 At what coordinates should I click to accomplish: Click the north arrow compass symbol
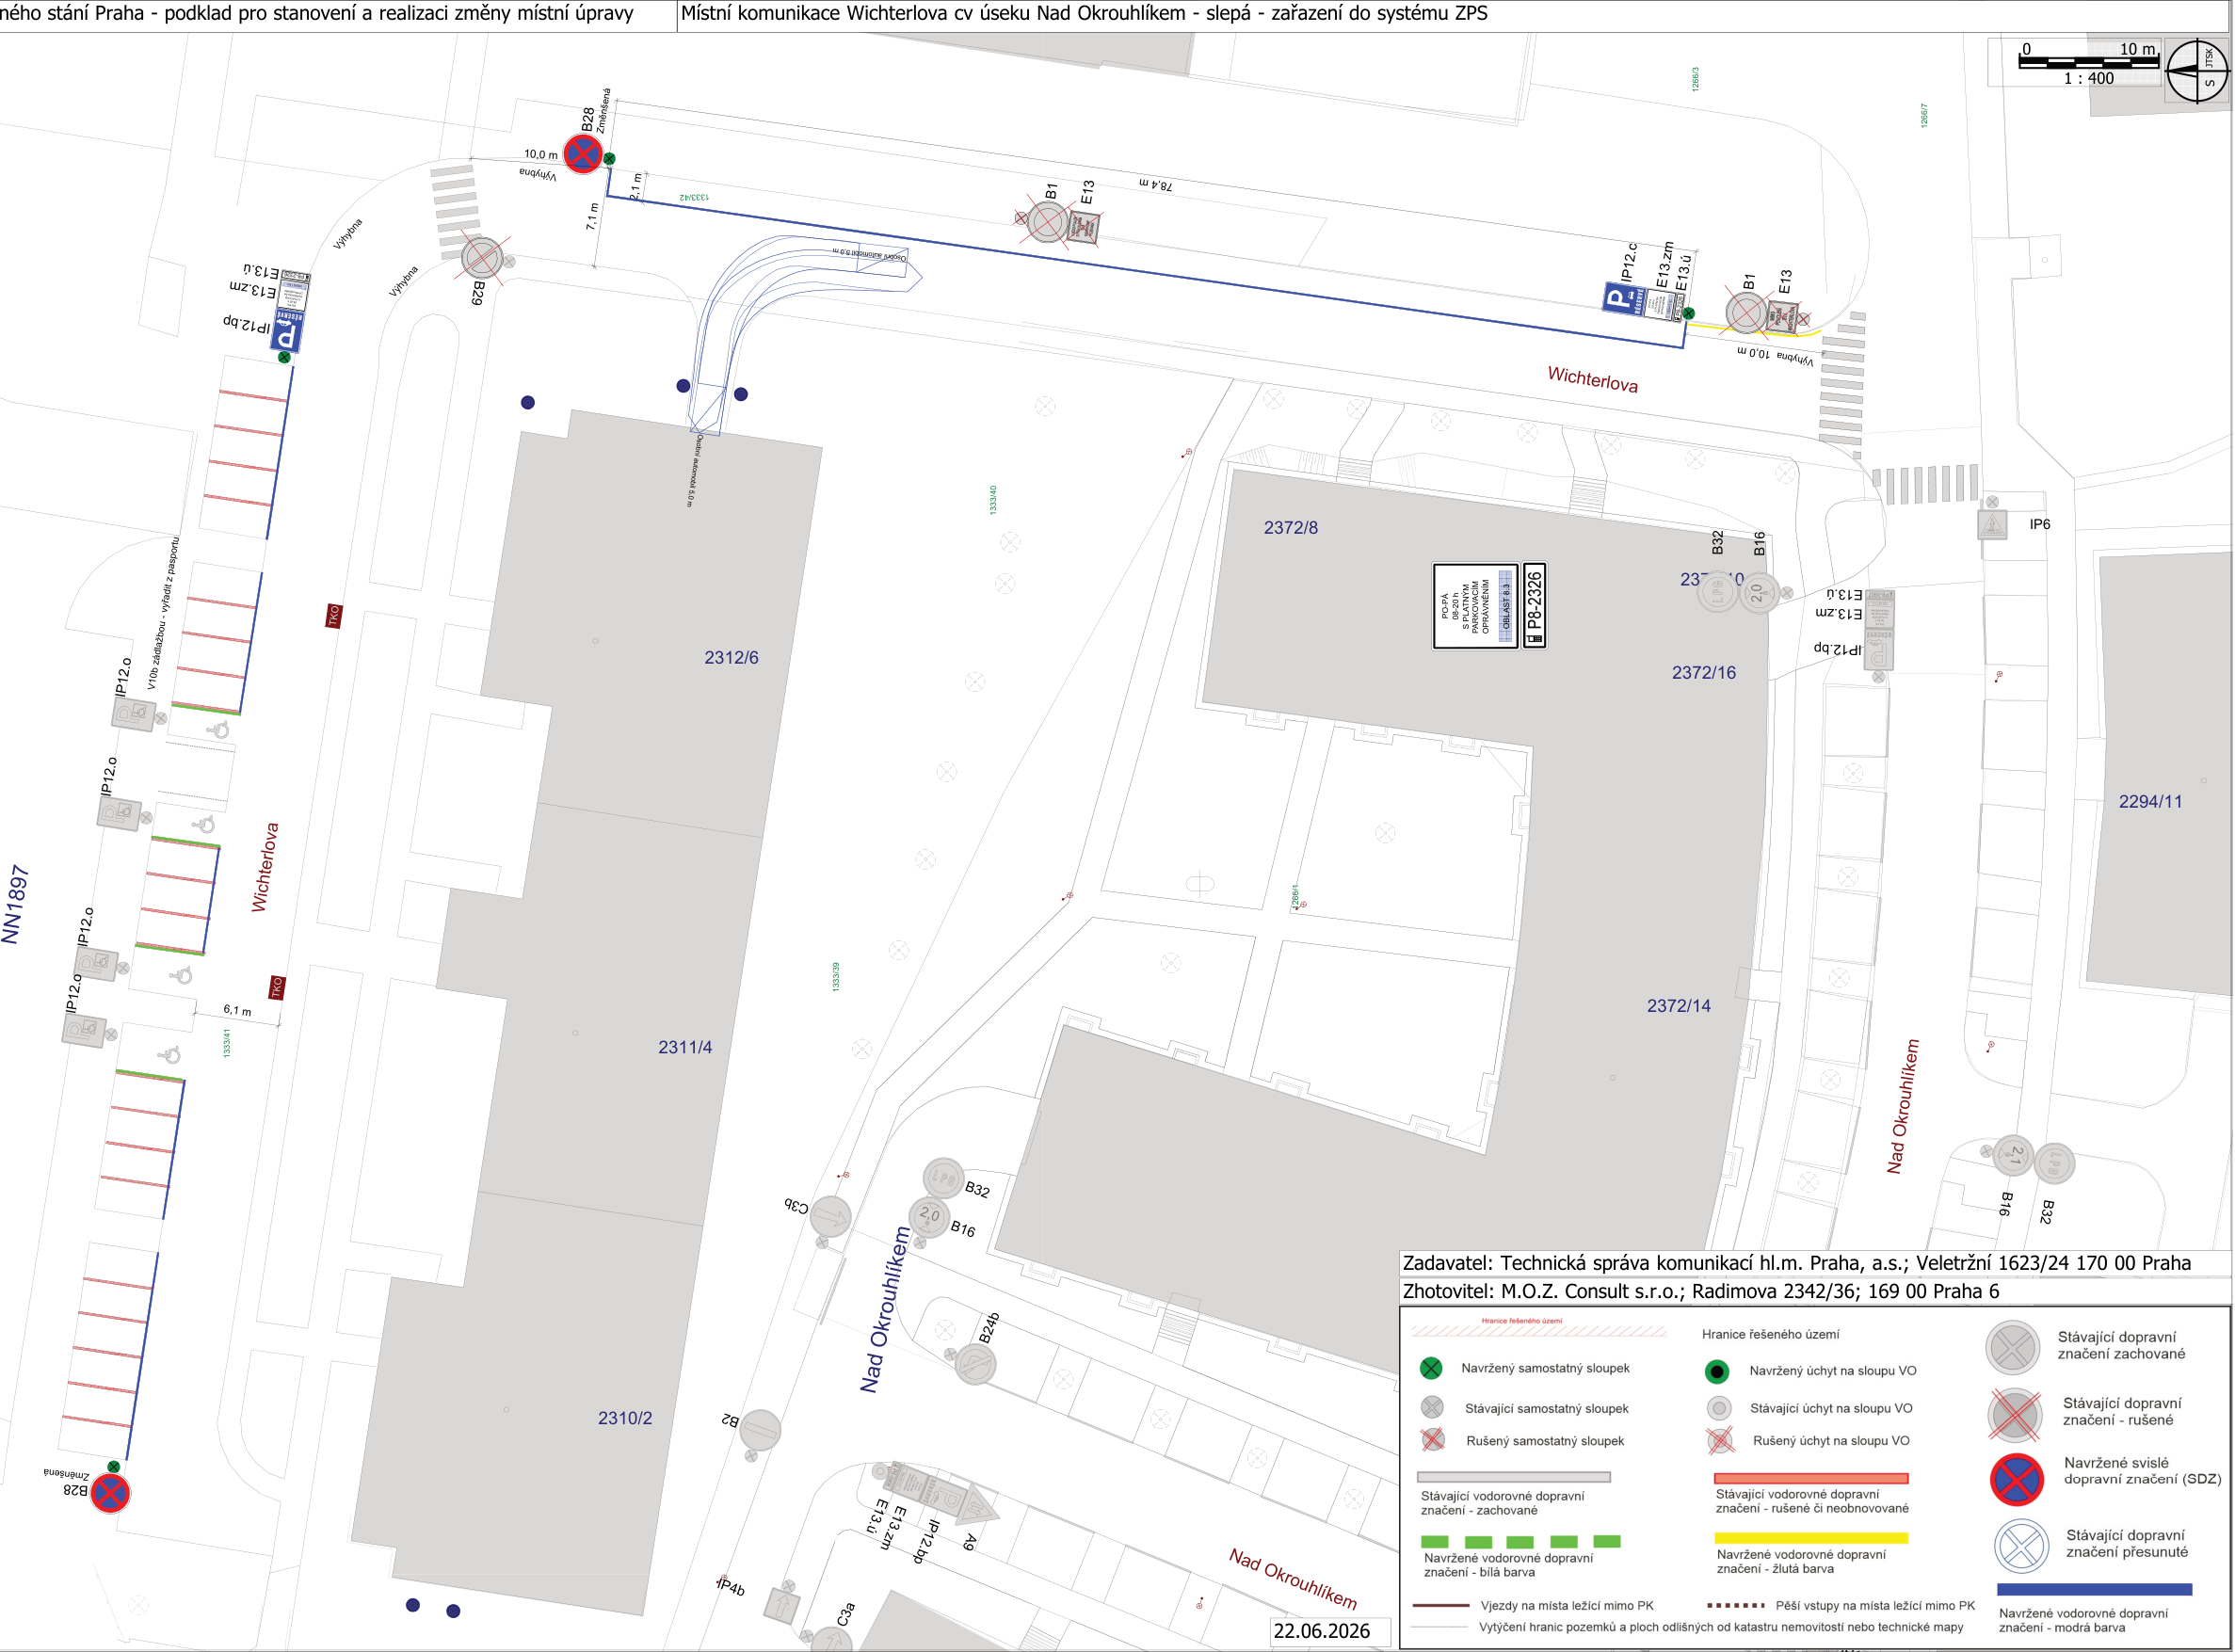[x=2198, y=70]
